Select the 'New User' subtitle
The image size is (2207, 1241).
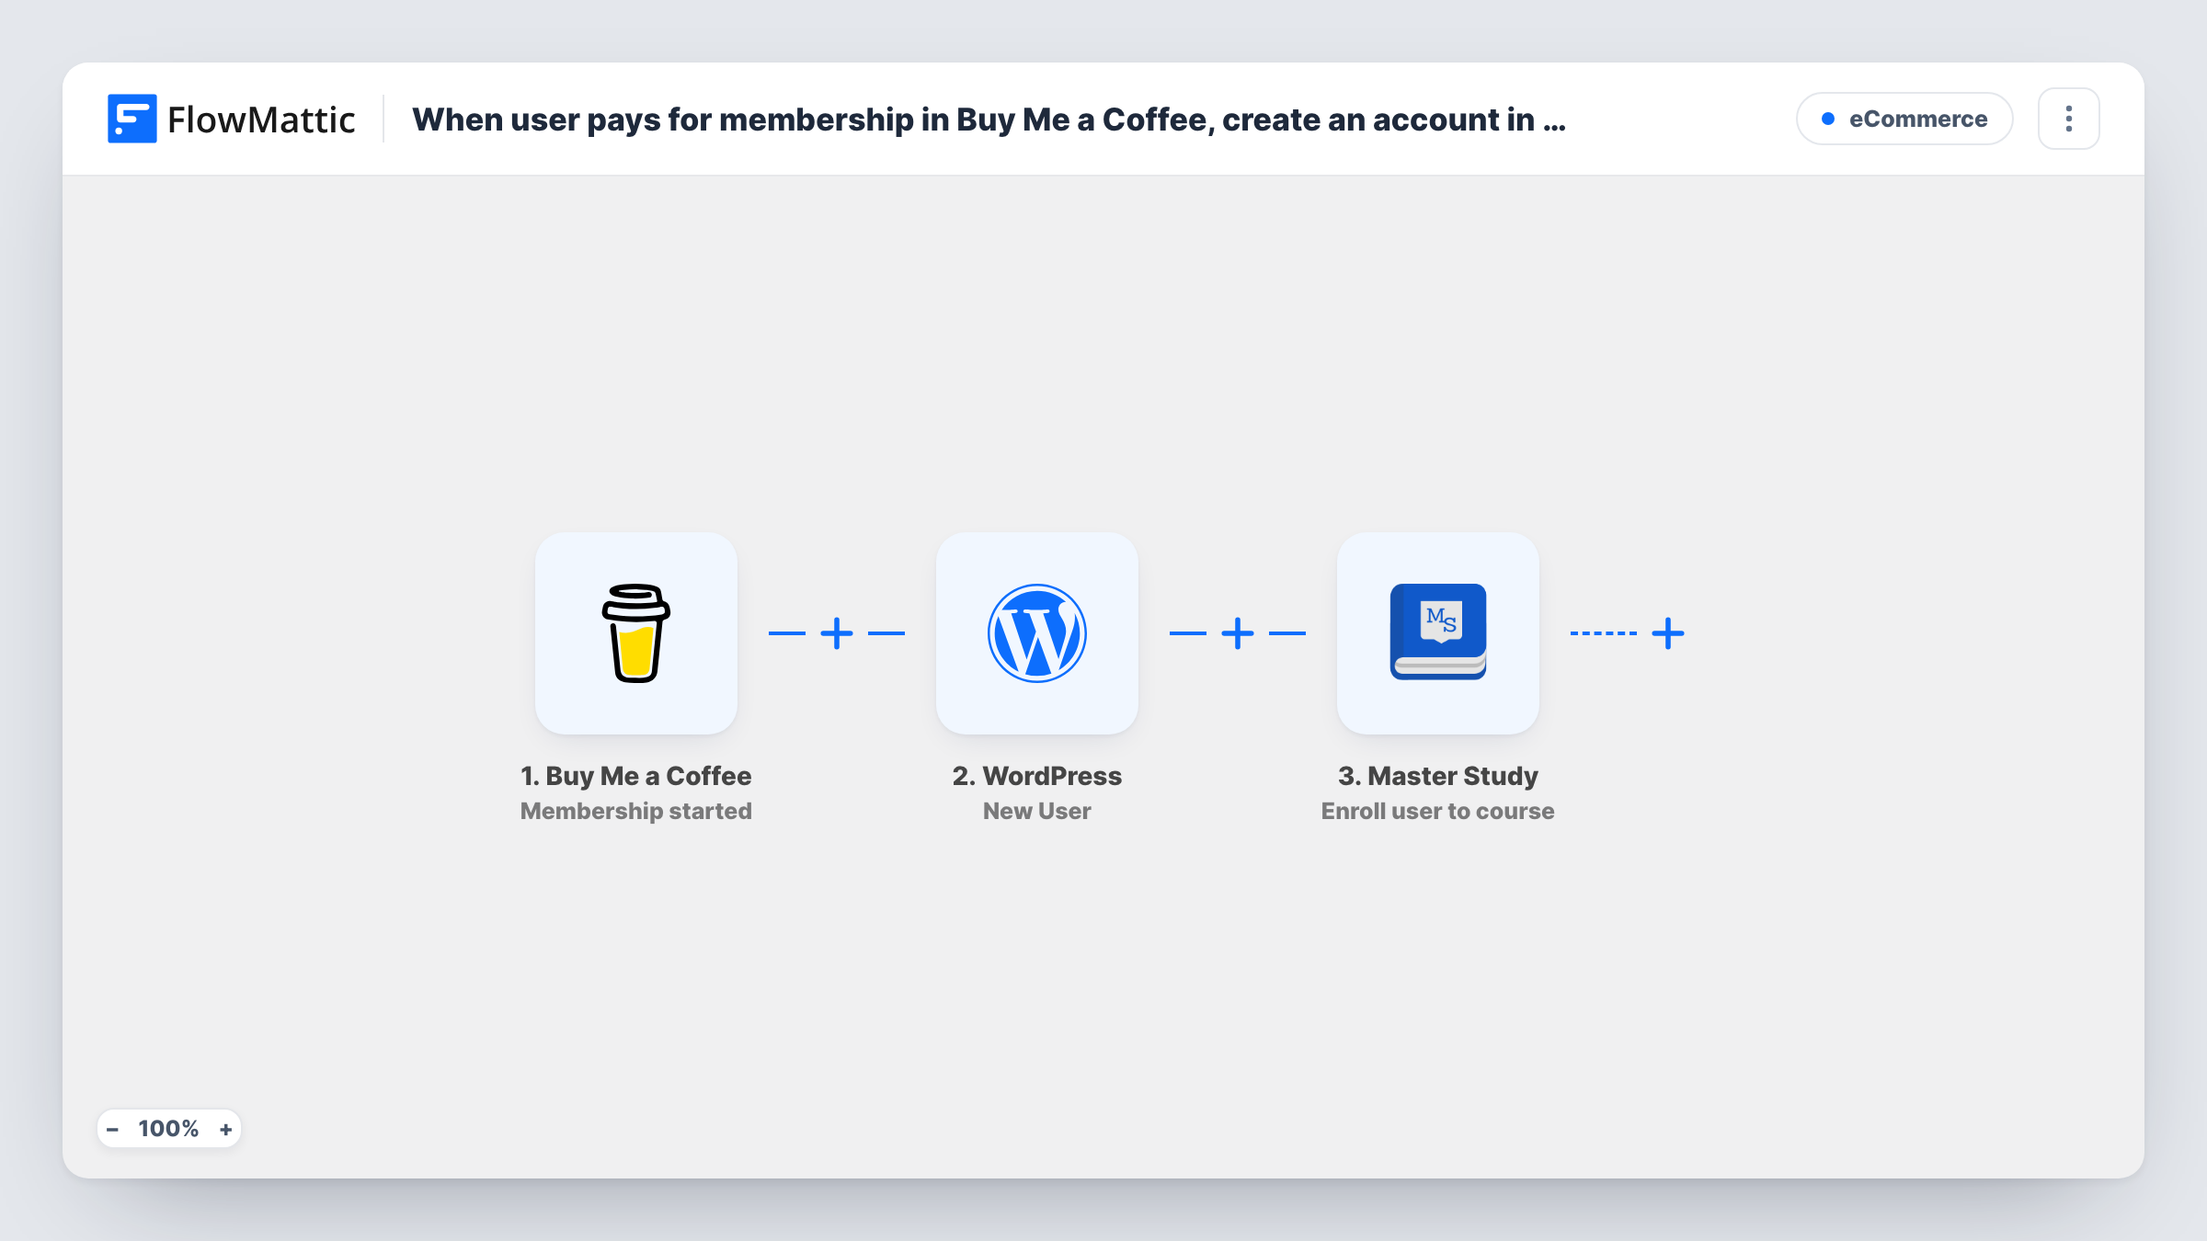point(1037,811)
